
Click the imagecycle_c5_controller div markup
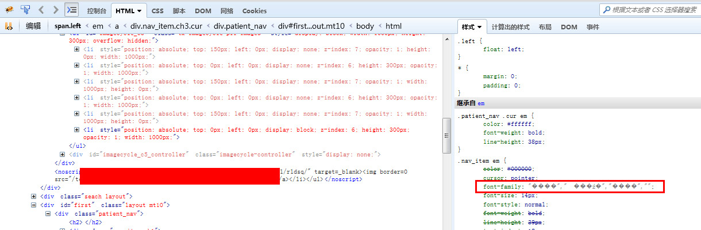coord(224,154)
